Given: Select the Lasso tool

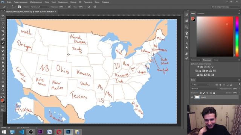Looking at the screenshot, I should pos(3,23).
